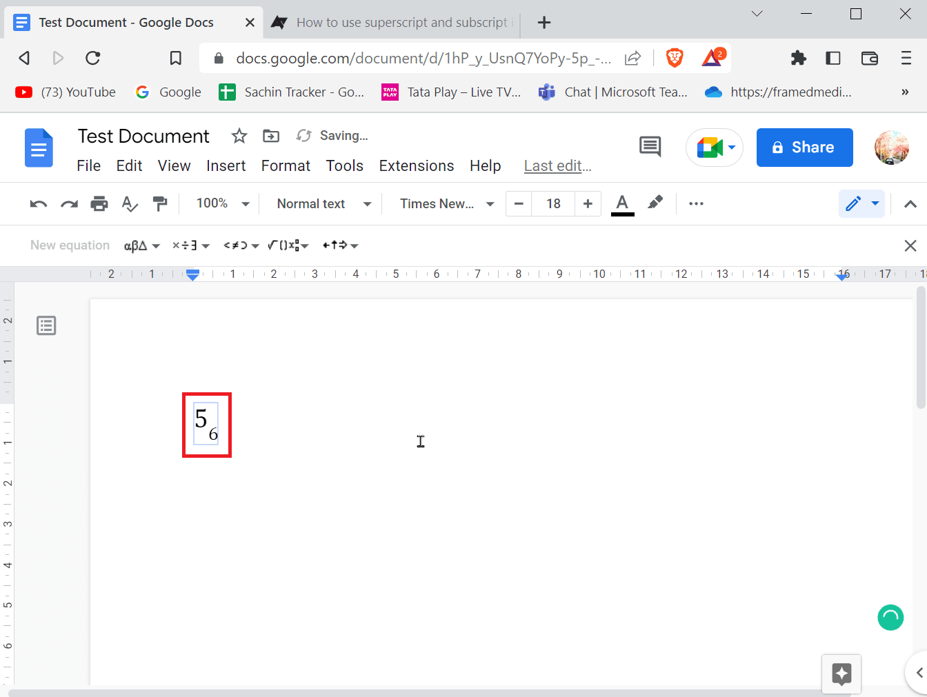Open the text color picker

point(622,204)
